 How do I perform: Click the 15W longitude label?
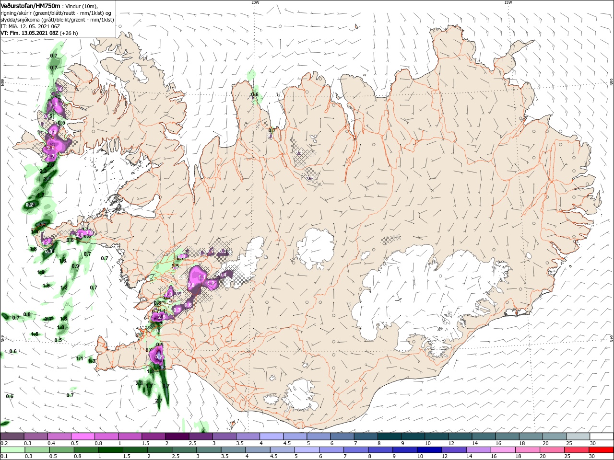(508, 2)
